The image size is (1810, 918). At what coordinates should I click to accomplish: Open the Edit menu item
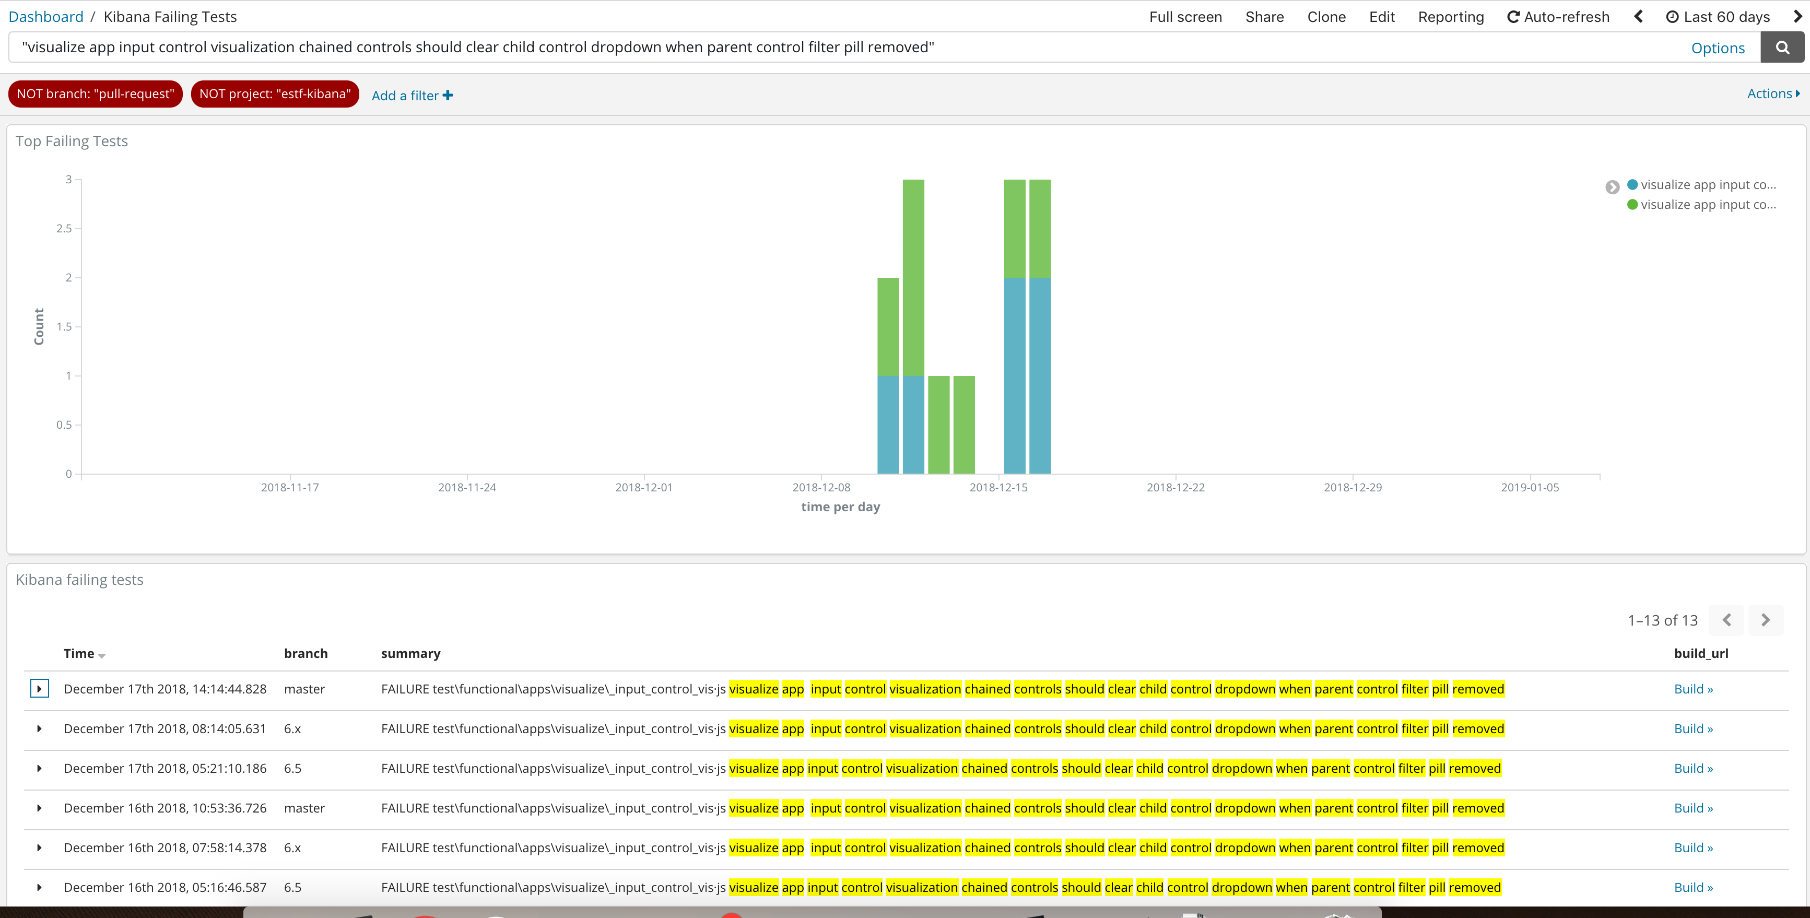[x=1381, y=17]
